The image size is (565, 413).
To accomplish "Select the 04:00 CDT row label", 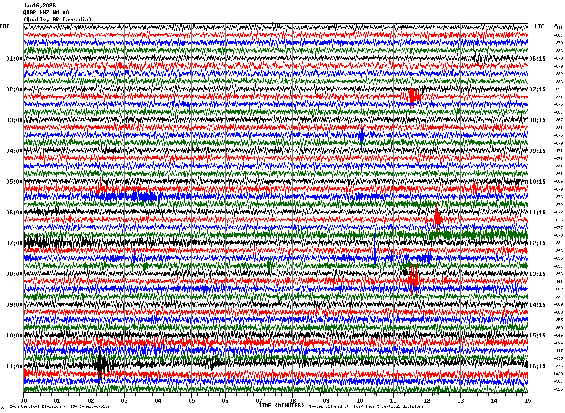I will pyautogui.click(x=14, y=151).
